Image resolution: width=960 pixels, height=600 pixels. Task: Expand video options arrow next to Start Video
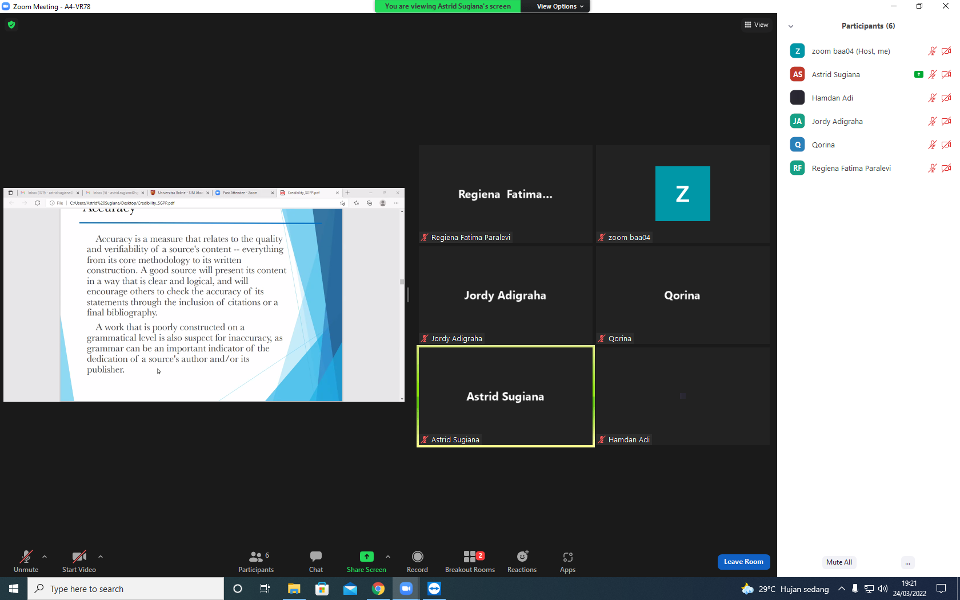[x=101, y=557]
